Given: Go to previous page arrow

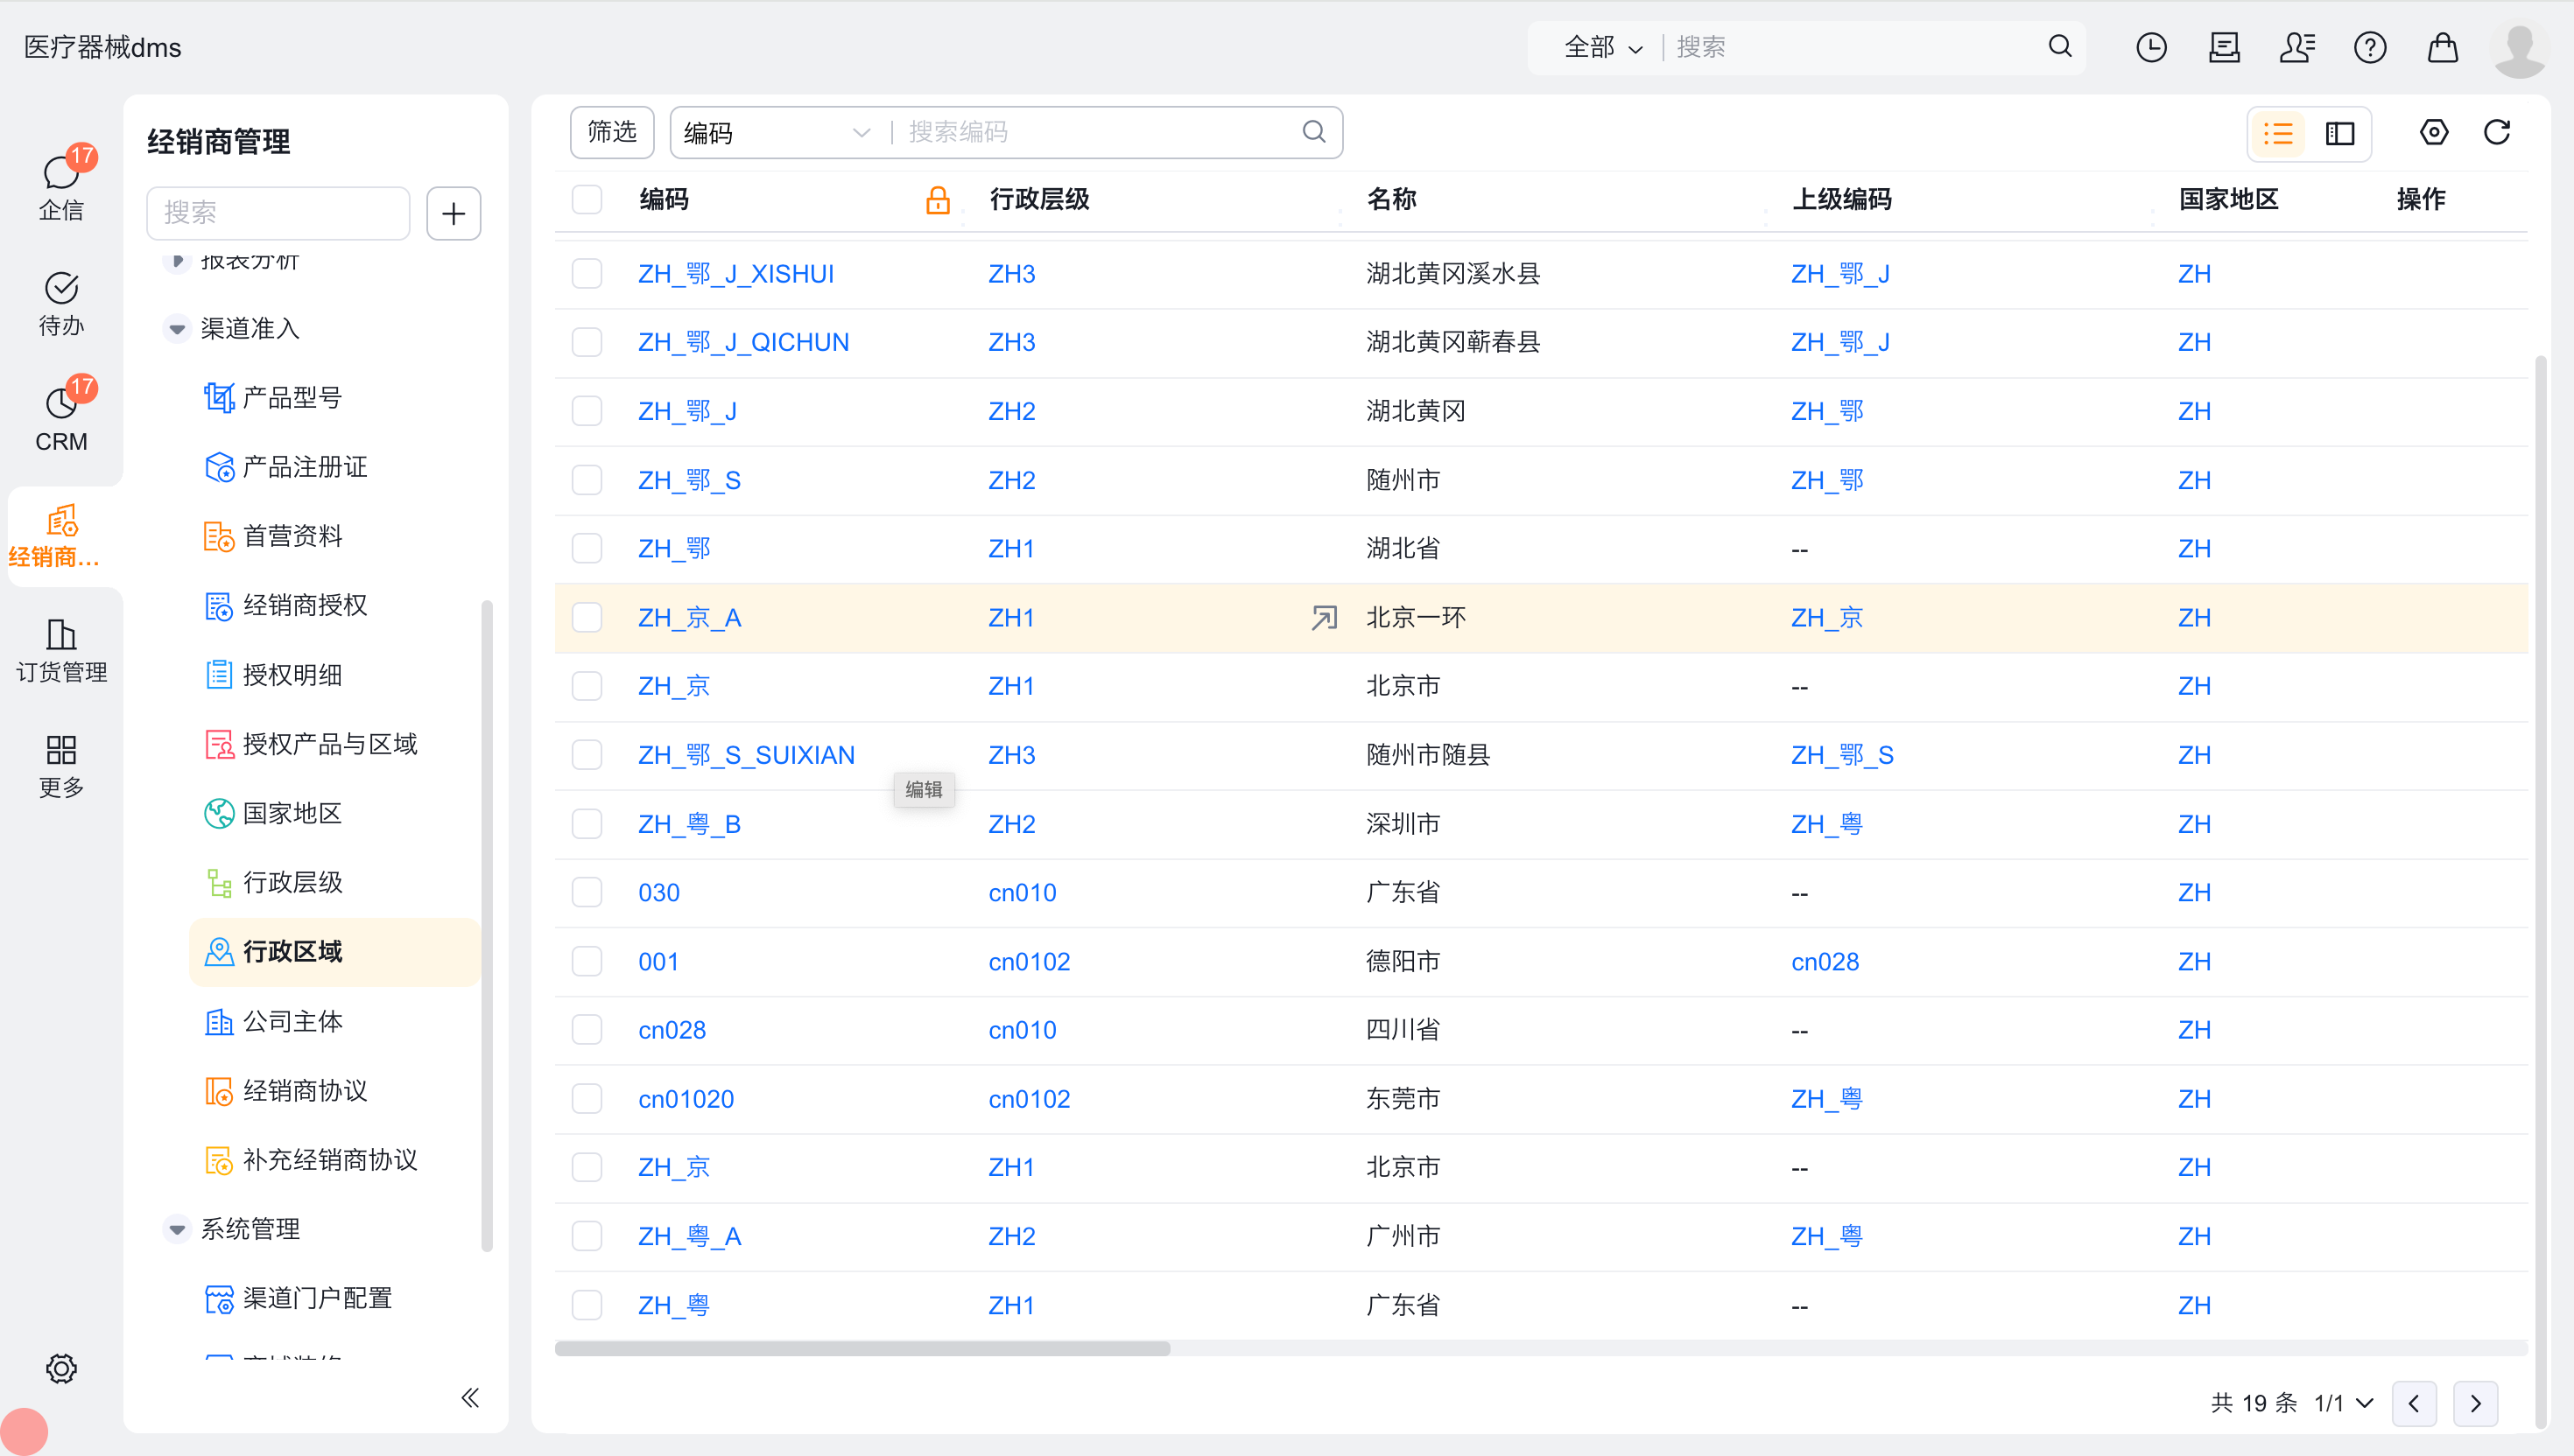Looking at the screenshot, I should tap(2414, 1403).
